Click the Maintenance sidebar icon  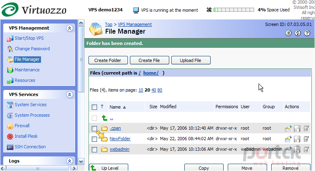(x=10, y=70)
